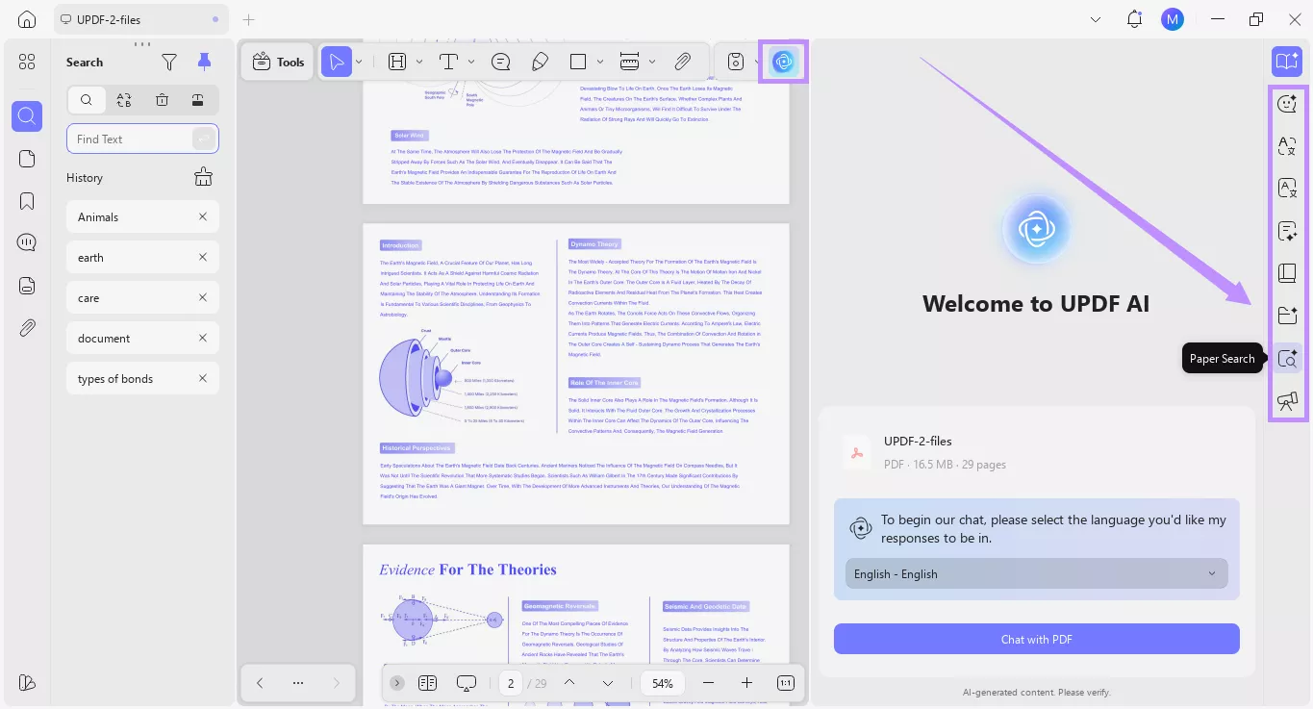Select the UPDF-2-files document tab

coord(139,19)
